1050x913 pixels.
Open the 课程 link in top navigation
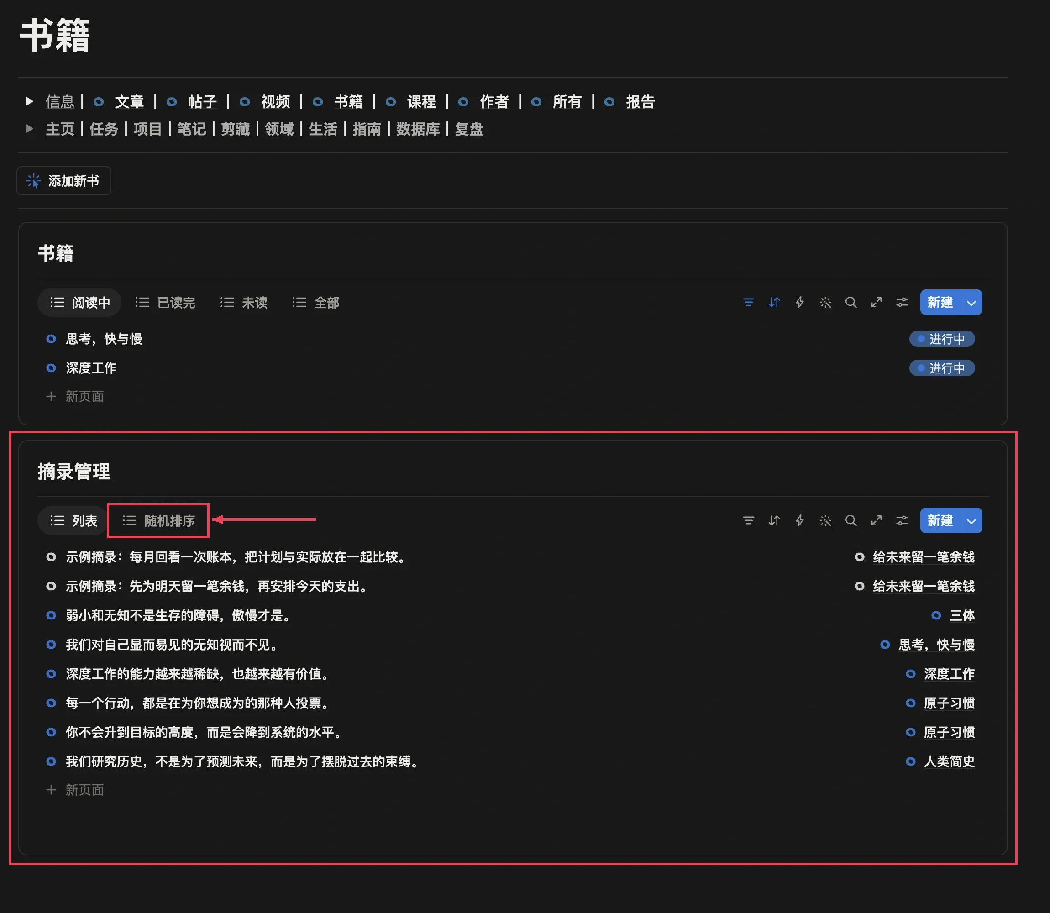[421, 101]
